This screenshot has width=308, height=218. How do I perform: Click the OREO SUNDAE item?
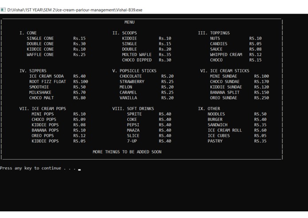pos(223,98)
